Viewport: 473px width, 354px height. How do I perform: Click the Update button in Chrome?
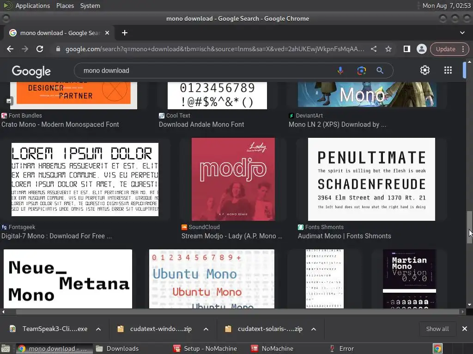point(445,49)
